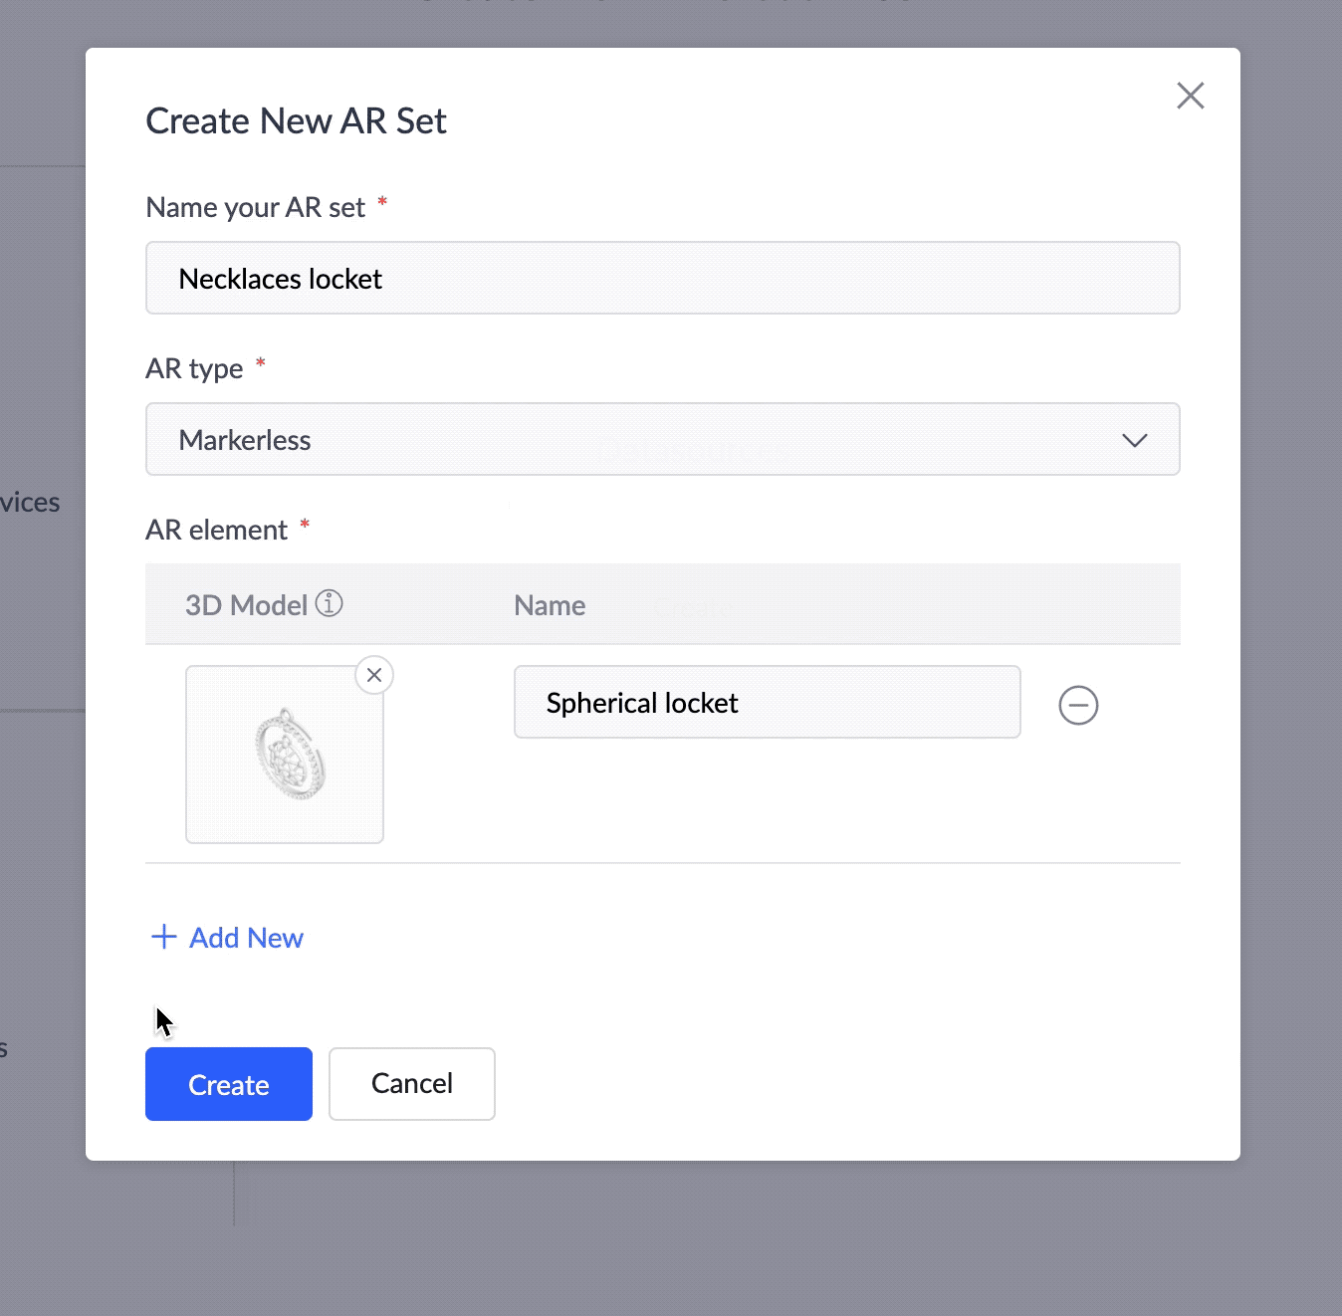1342x1316 pixels.
Task: Click the partially visible 'vices' background text
Action: [30, 502]
